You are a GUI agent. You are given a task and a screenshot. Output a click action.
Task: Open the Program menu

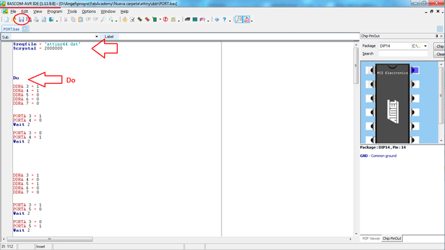55,12
